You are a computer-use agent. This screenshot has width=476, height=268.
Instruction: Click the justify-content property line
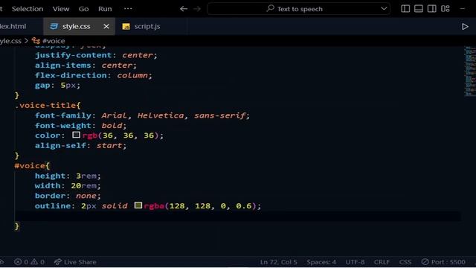point(96,55)
